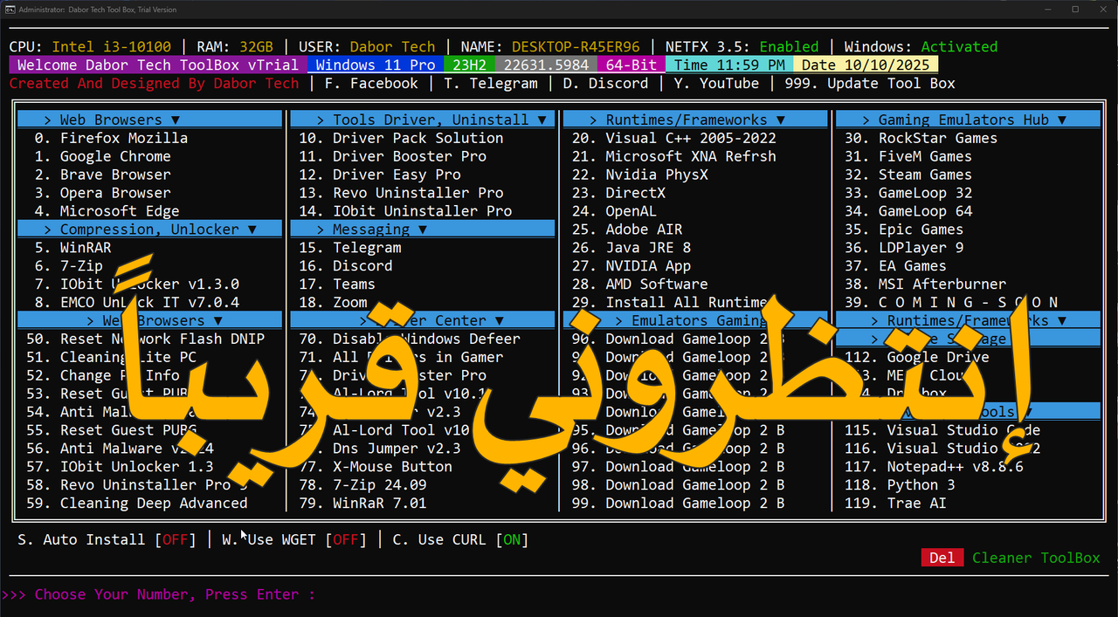Image resolution: width=1118 pixels, height=617 pixels.
Task: Click the Windows 11 Pro badge
Action: point(376,65)
